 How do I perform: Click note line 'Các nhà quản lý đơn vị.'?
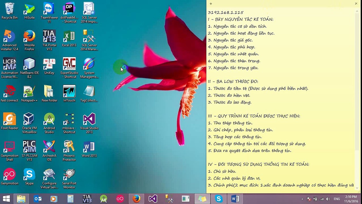(237, 178)
